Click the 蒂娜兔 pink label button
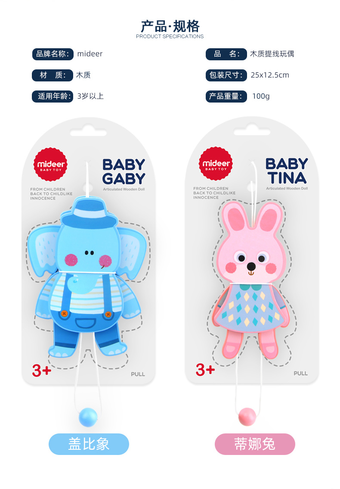Screen dimensions: 340x489 point(255,444)
